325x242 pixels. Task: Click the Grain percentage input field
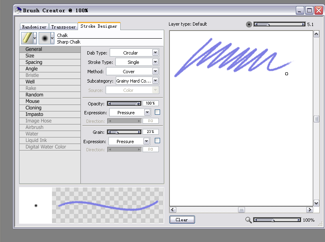[x=150, y=132]
